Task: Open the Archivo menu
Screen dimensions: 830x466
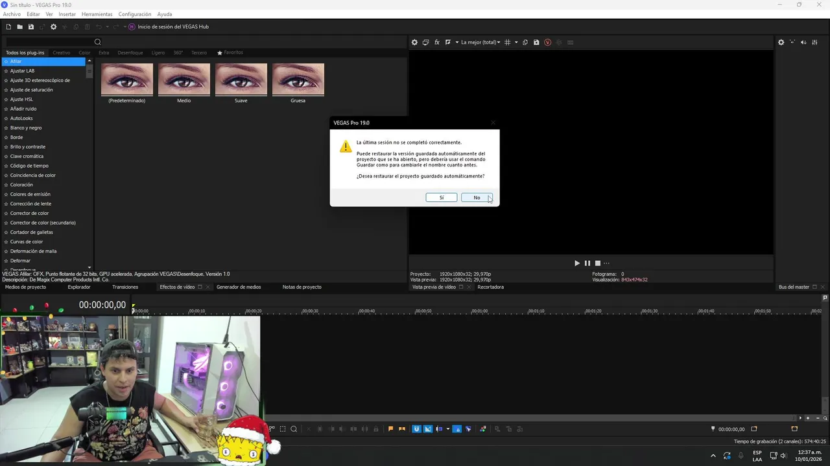Action: tap(12, 14)
